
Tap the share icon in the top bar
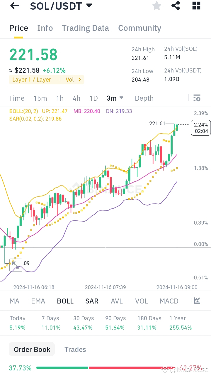(176, 6)
